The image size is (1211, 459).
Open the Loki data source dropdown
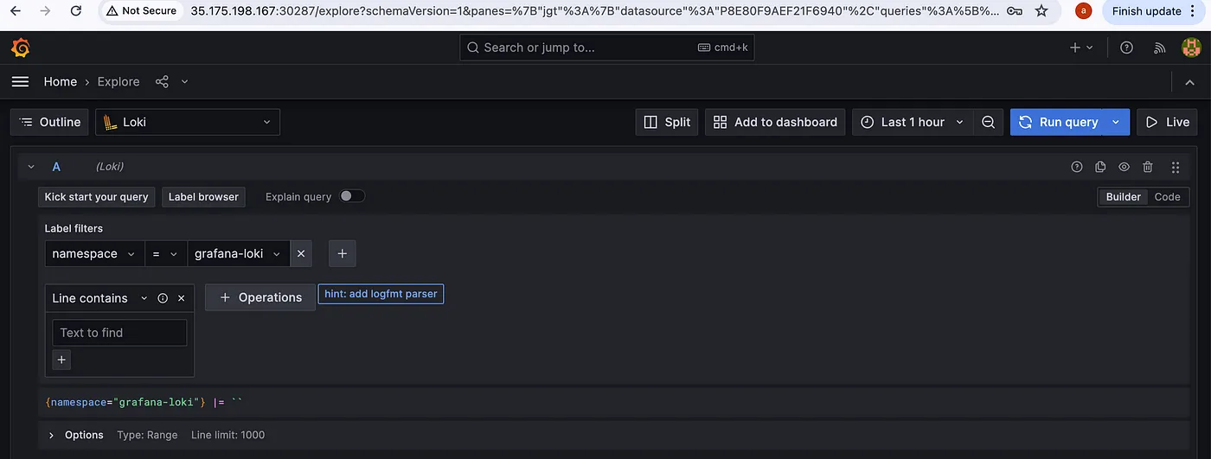188,122
